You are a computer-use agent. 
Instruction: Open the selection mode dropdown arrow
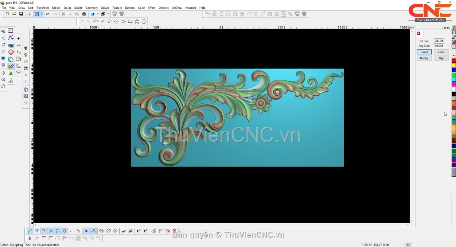click(x=41, y=14)
